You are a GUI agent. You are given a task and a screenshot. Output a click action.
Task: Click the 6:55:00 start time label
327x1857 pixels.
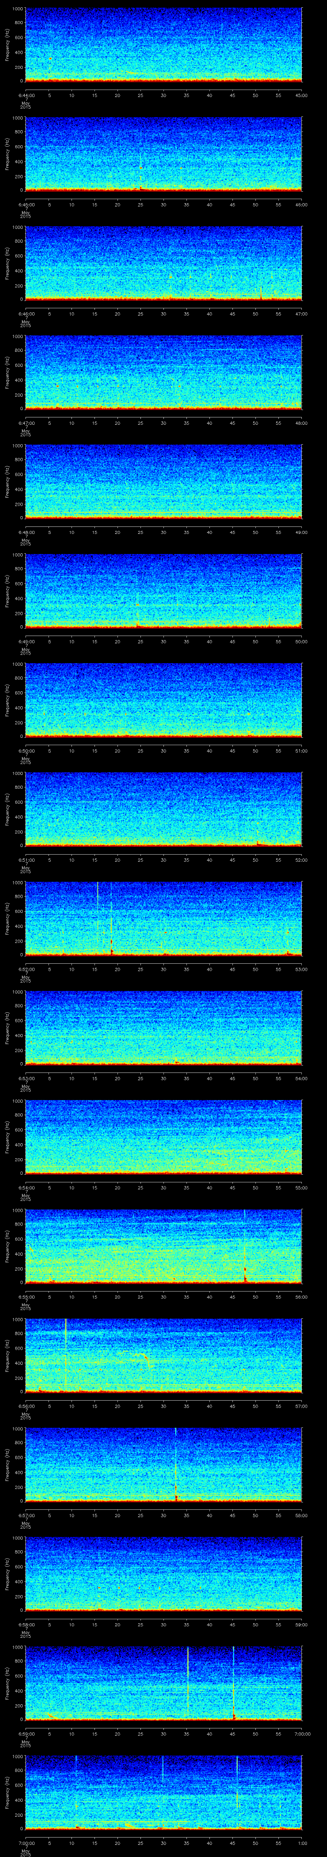click(26, 1297)
